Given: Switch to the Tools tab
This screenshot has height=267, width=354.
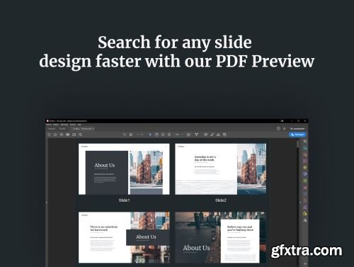Looking at the screenshot, I should pyautogui.click(x=62, y=129).
